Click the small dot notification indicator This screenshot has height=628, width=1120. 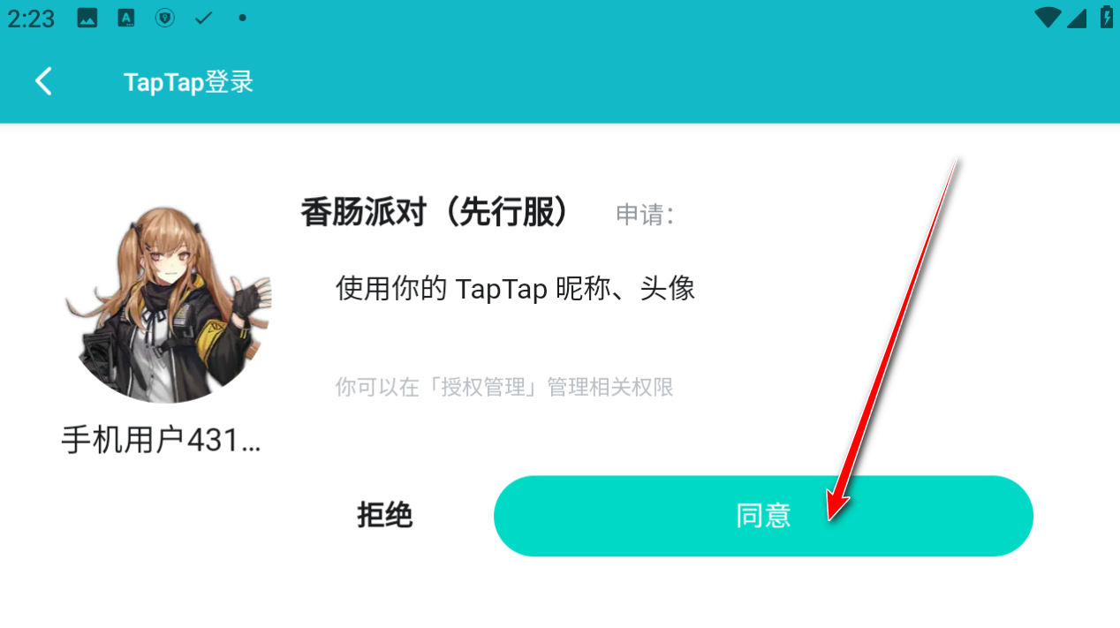[x=242, y=18]
